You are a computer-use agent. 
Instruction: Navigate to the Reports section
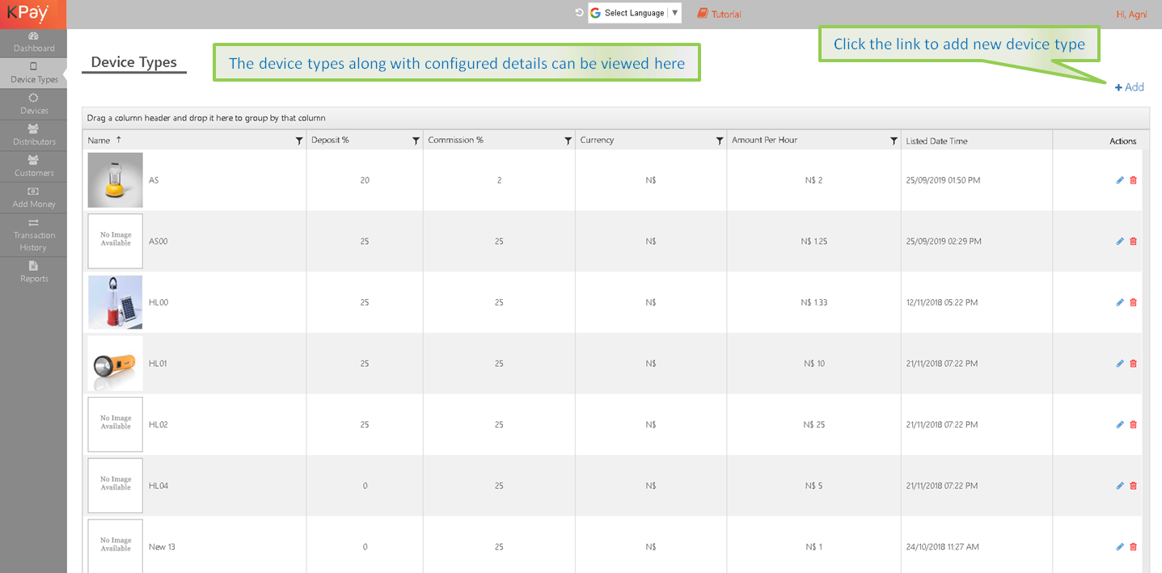click(33, 272)
